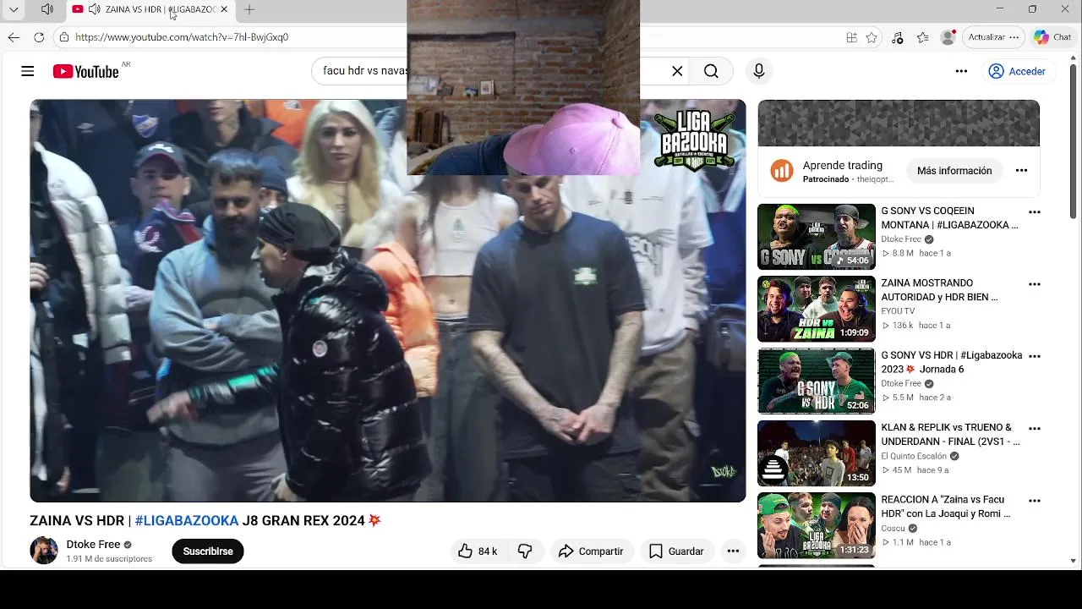
Task: Open the Dtoke Free channel name link
Action: click(93, 544)
